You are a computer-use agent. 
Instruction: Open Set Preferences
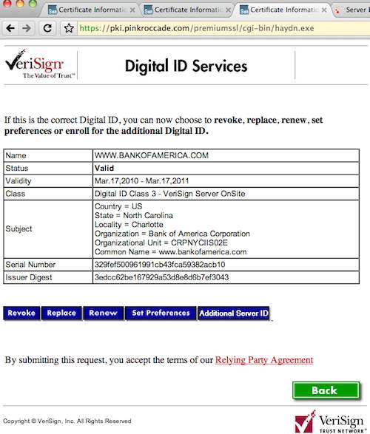tap(161, 313)
